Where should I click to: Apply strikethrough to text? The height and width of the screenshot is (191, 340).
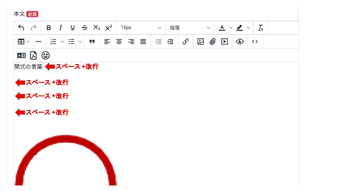coord(85,28)
